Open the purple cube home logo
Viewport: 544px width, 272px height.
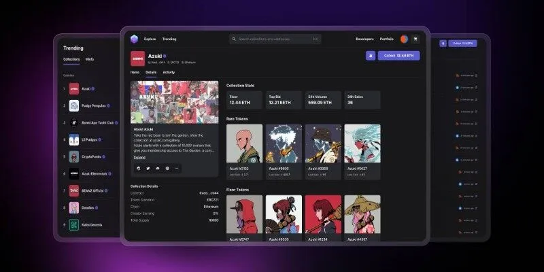[x=134, y=39]
